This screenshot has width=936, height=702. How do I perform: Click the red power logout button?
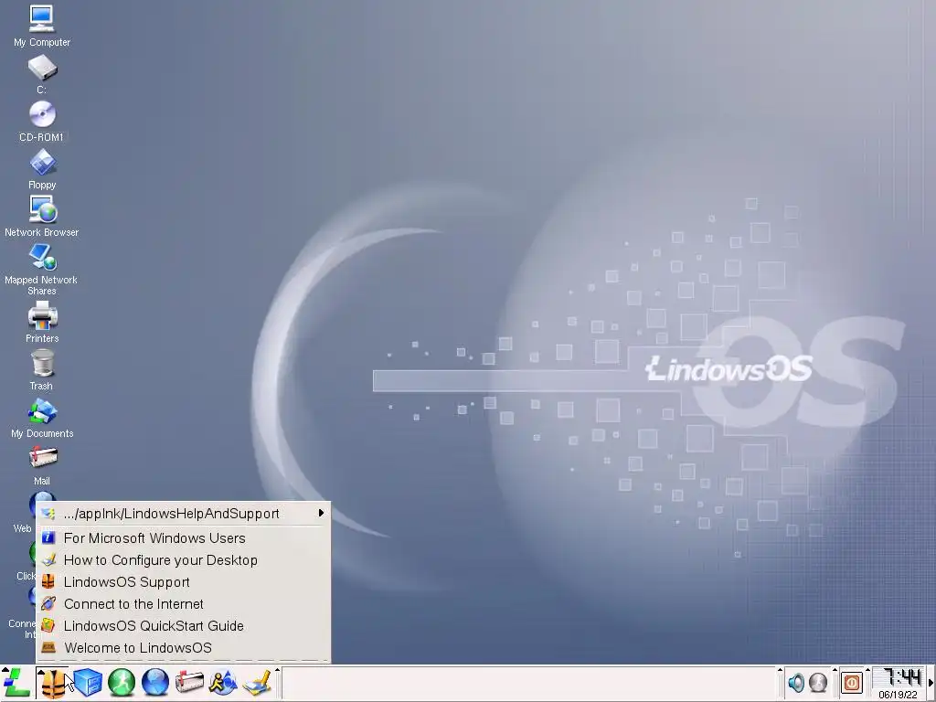coord(852,682)
